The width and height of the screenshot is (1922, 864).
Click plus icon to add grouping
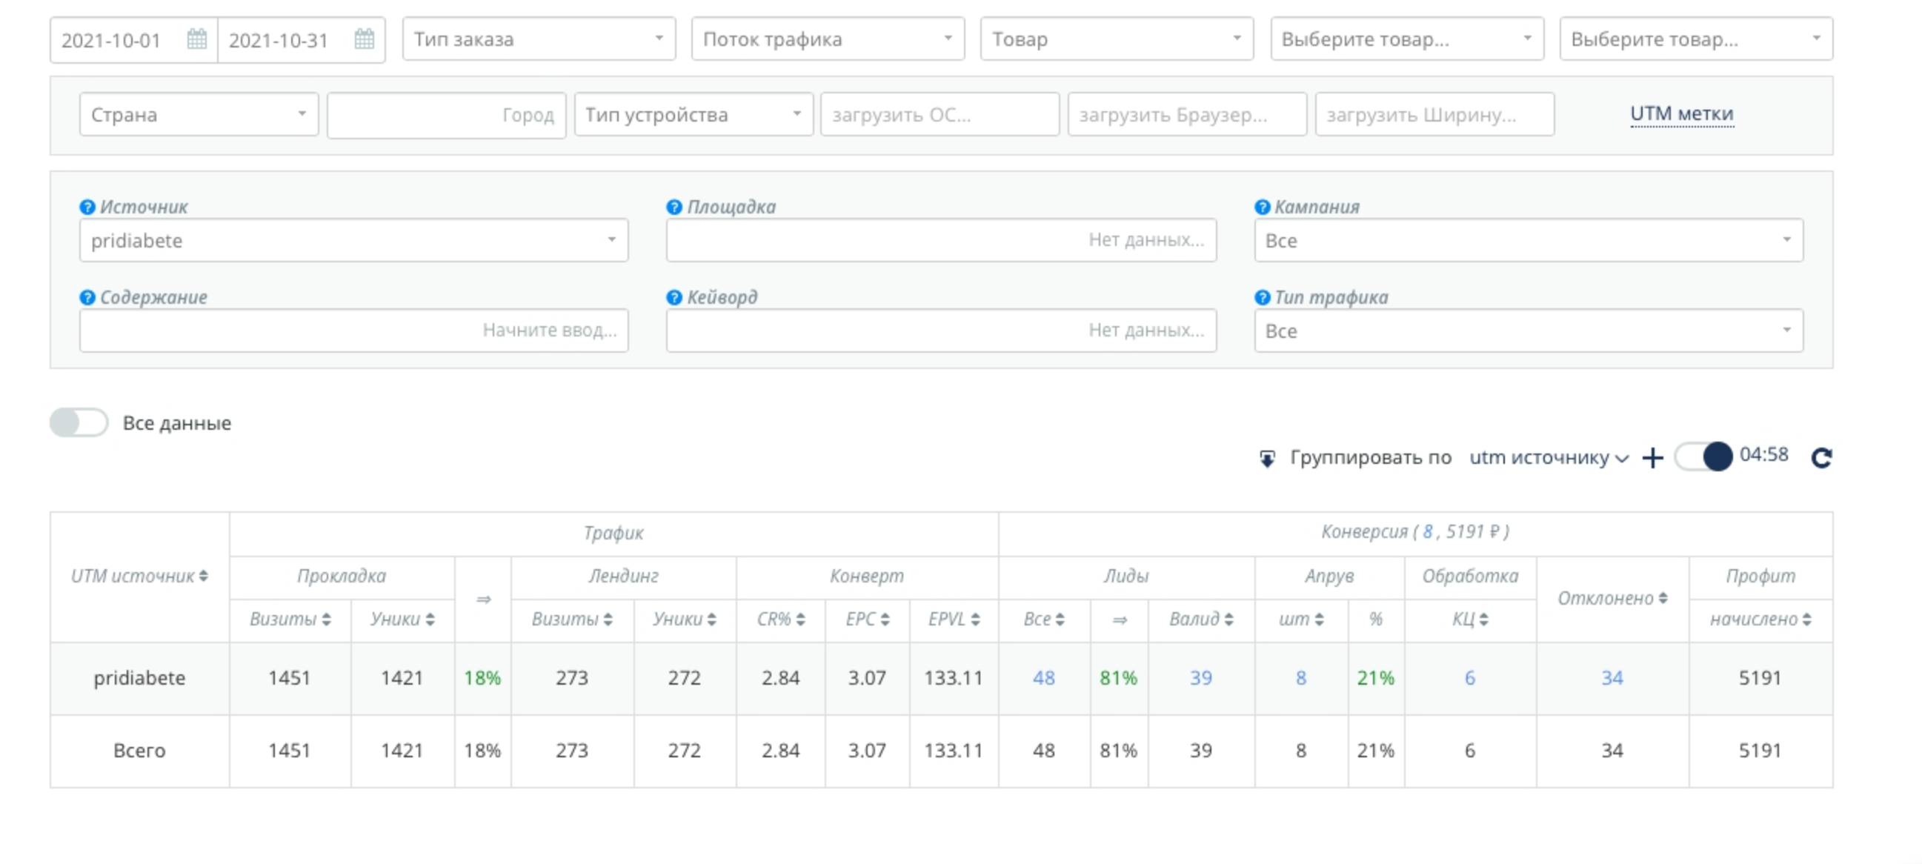tap(1652, 457)
